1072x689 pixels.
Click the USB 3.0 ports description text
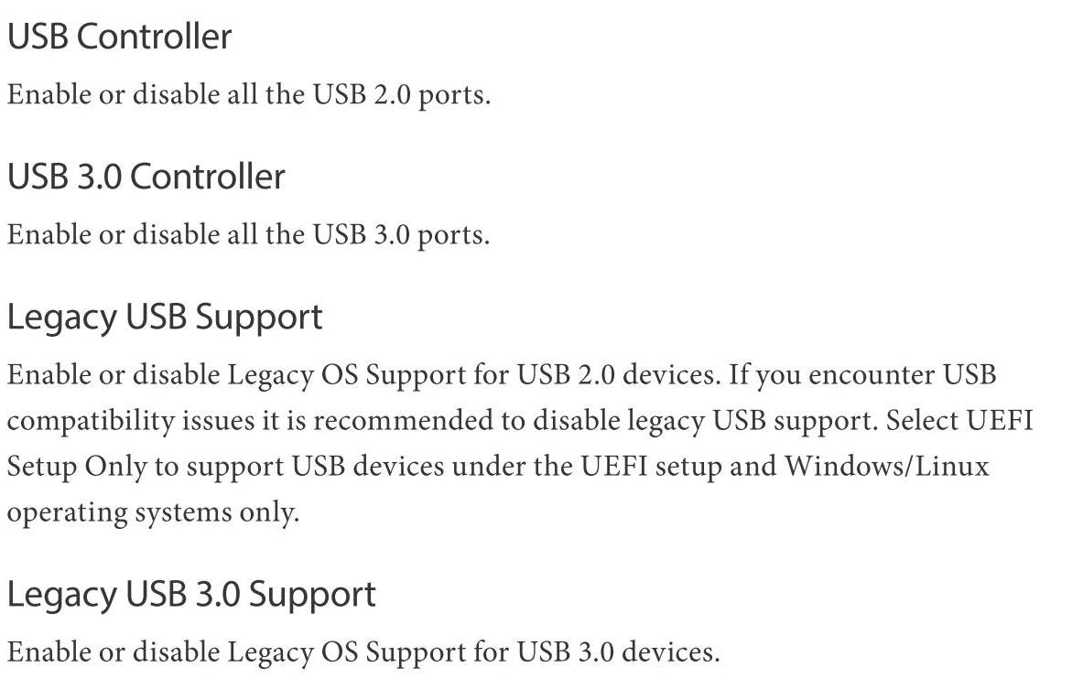click(249, 235)
